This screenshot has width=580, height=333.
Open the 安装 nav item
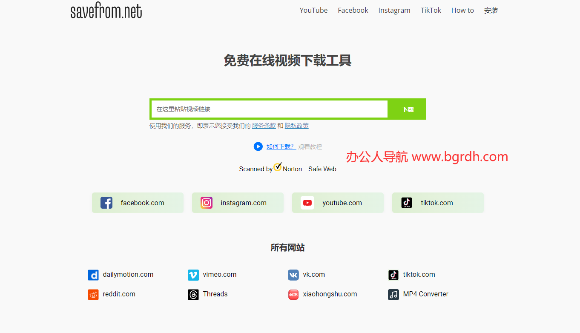tap(491, 10)
